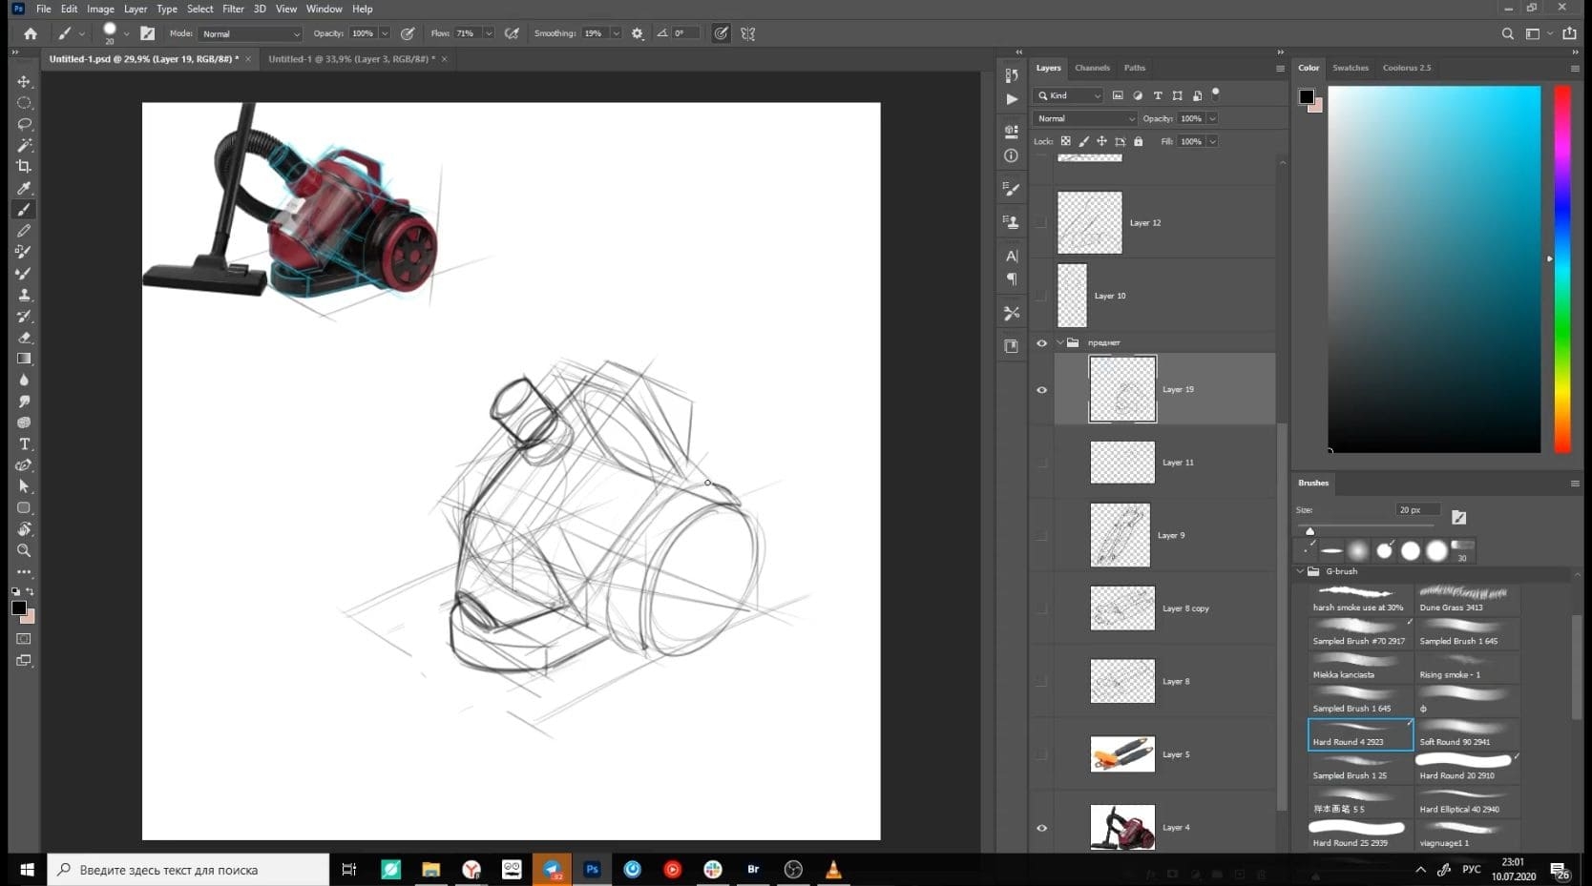The width and height of the screenshot is (1592, 886).
Task: Click the Windows taskbar search field
Action: tap(188, 870)
